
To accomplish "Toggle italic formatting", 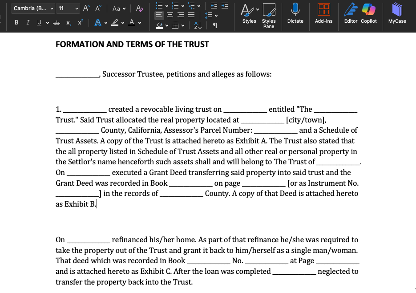I will tap(28, 23).
